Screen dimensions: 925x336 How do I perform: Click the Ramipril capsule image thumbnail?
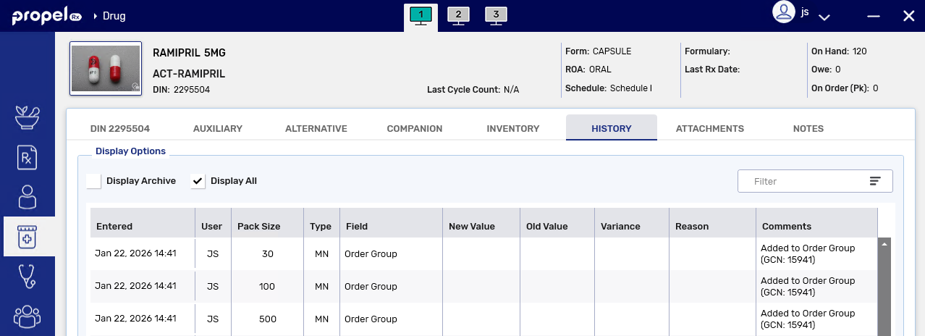[x=105, y=69]
